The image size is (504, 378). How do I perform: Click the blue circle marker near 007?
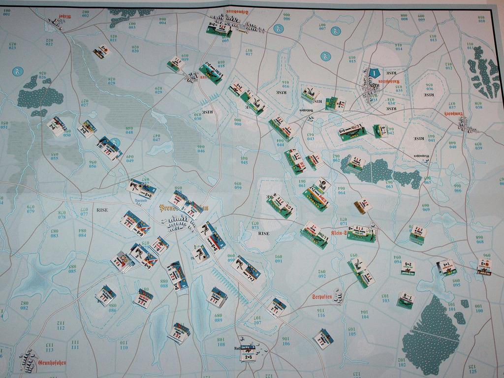(x=336, y=31)
